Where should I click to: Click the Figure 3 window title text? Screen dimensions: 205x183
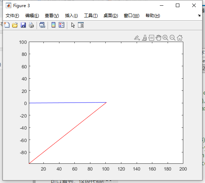[x=21, y=6]
